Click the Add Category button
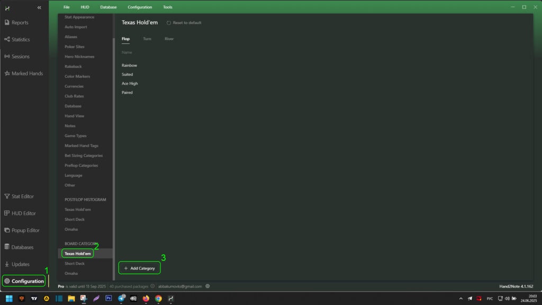Image resolution: width=542 pixels, height=305 pixels. [139, 268]
